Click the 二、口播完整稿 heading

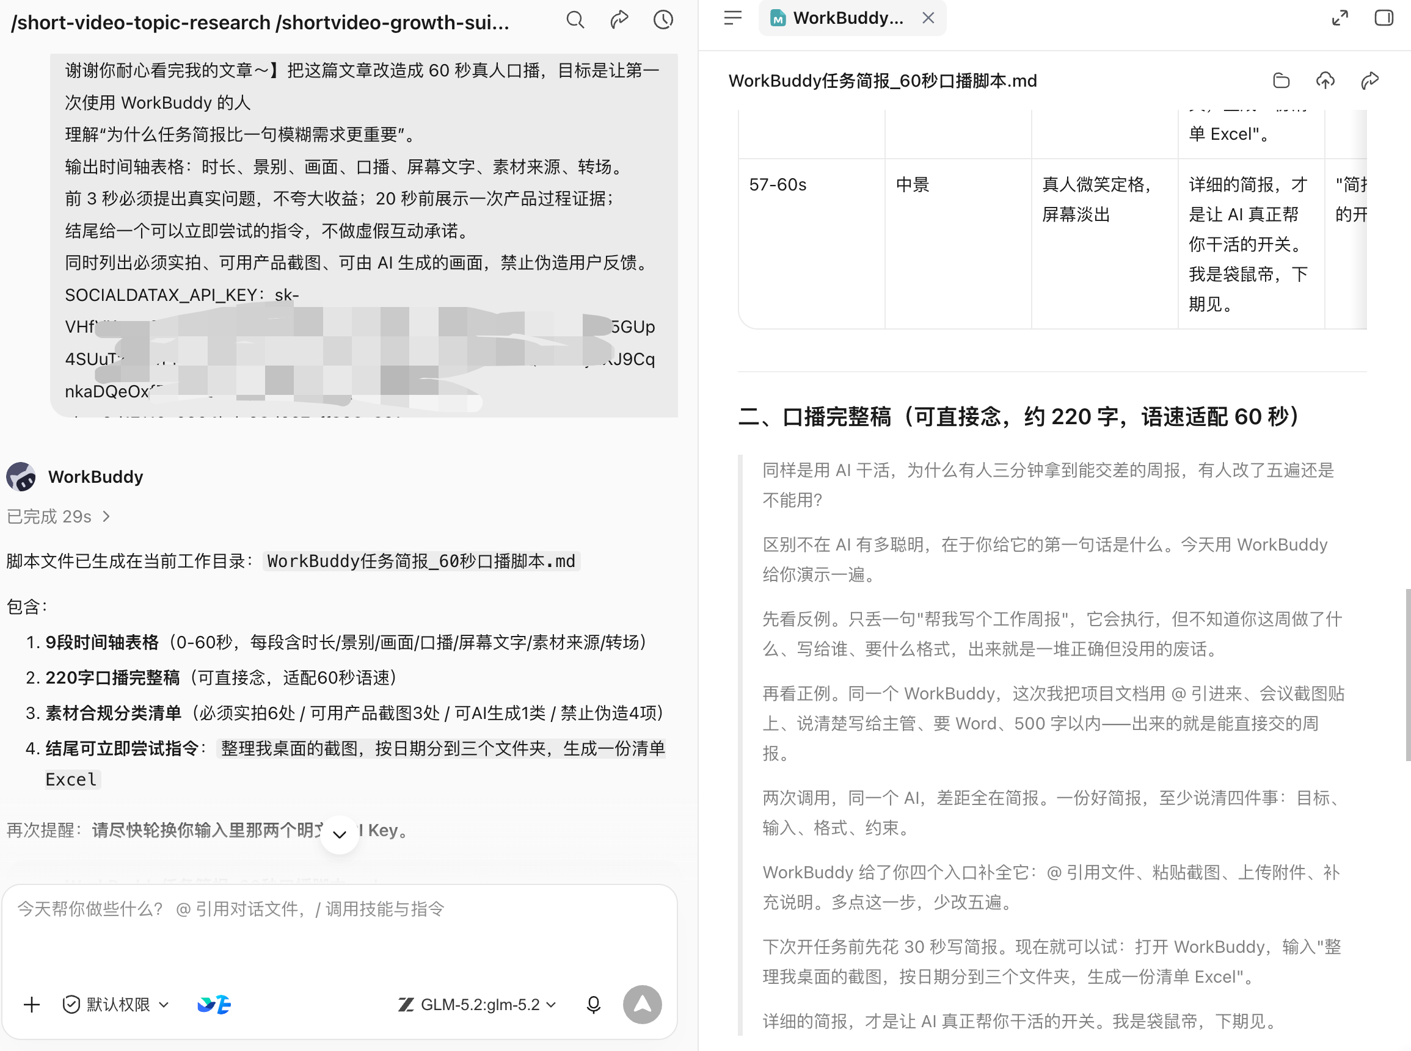pyautogui.click(x=1020, y=417)
